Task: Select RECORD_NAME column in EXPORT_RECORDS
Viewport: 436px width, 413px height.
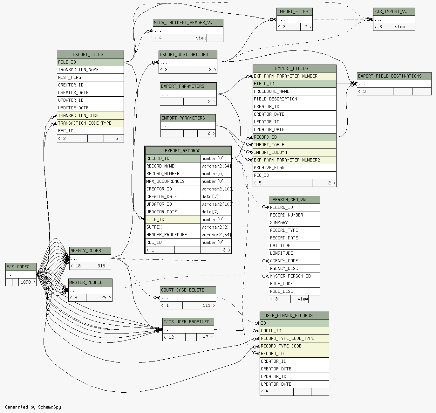Action: [x=173, y=166]
